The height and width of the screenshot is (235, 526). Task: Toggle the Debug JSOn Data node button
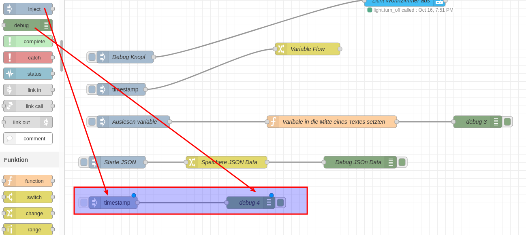pyautogui.click(x=402, y=162)
